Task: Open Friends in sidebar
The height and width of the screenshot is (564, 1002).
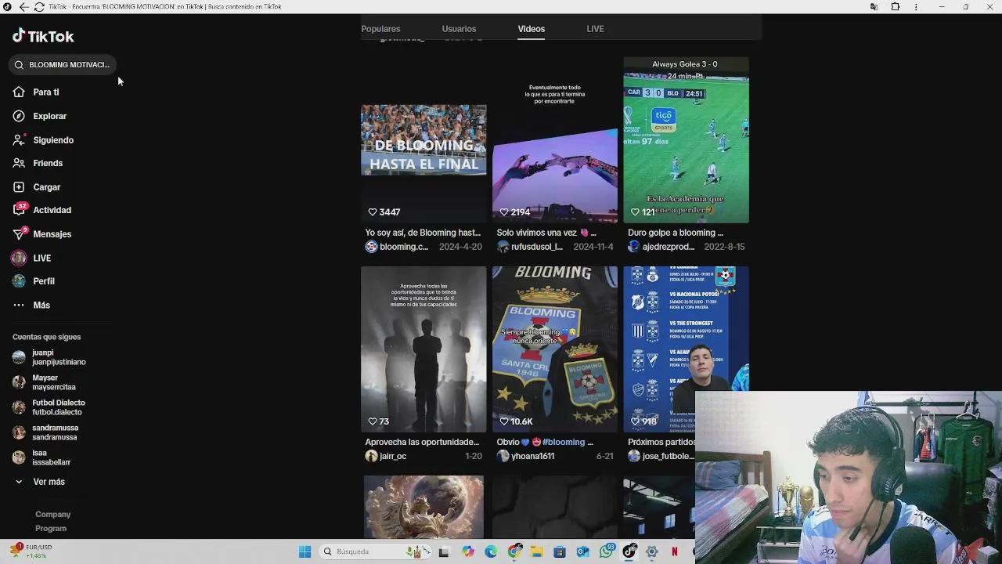Action: (x=38, y=163)
